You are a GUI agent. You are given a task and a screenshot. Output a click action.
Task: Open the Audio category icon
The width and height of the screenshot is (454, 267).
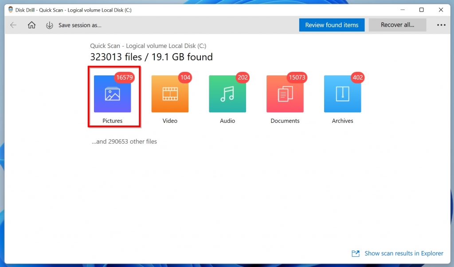point(227,93)
